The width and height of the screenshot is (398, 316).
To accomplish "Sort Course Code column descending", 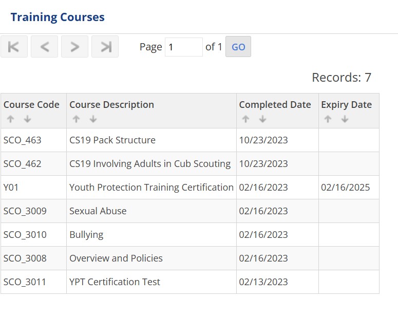I will tap(27, 119).
